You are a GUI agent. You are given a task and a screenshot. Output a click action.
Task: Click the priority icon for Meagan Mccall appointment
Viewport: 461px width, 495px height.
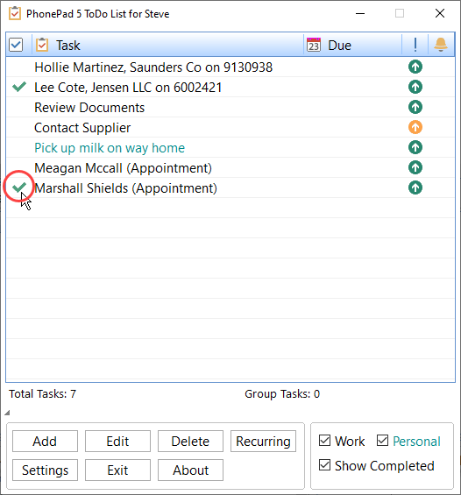pos(415,167)
